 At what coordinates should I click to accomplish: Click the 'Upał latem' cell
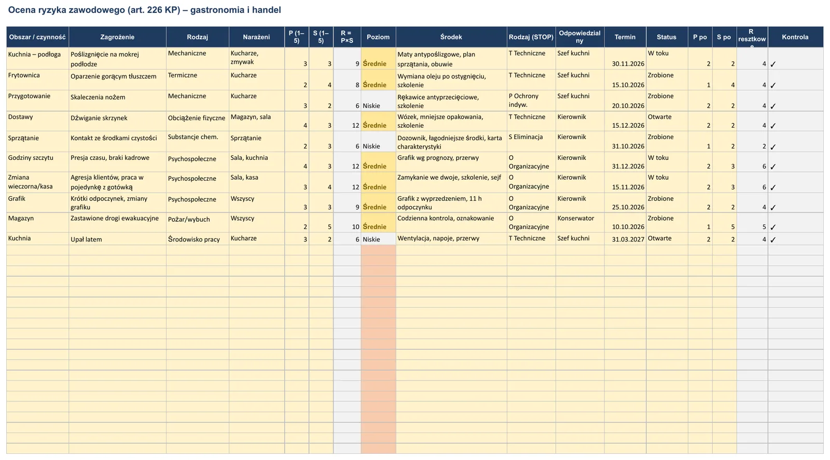pos(117,239)
